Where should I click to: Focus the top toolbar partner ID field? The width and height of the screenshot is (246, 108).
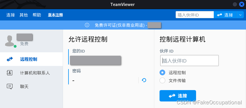(x=195, y=15)
